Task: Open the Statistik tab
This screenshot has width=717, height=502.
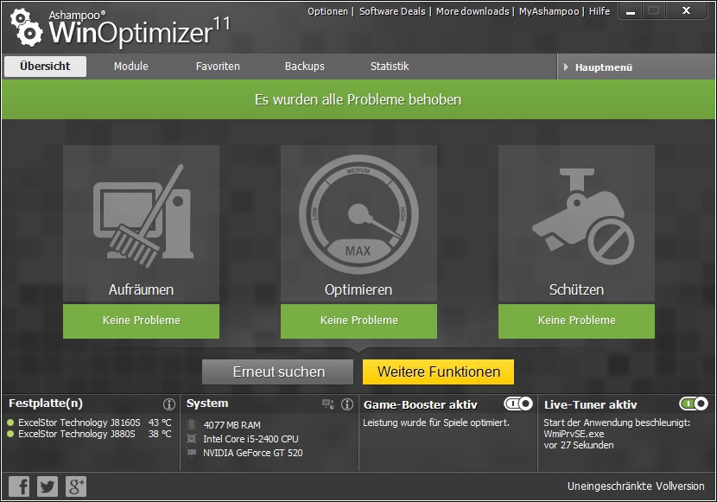Action: (x=390, y=67)
